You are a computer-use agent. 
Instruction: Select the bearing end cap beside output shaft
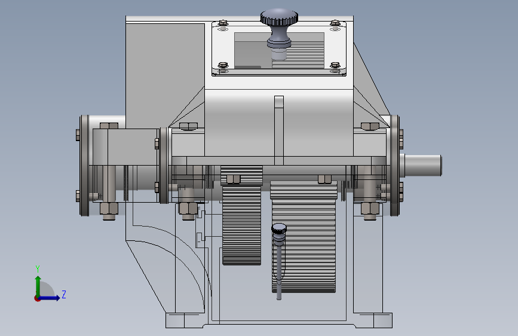(x=395, y=166)
